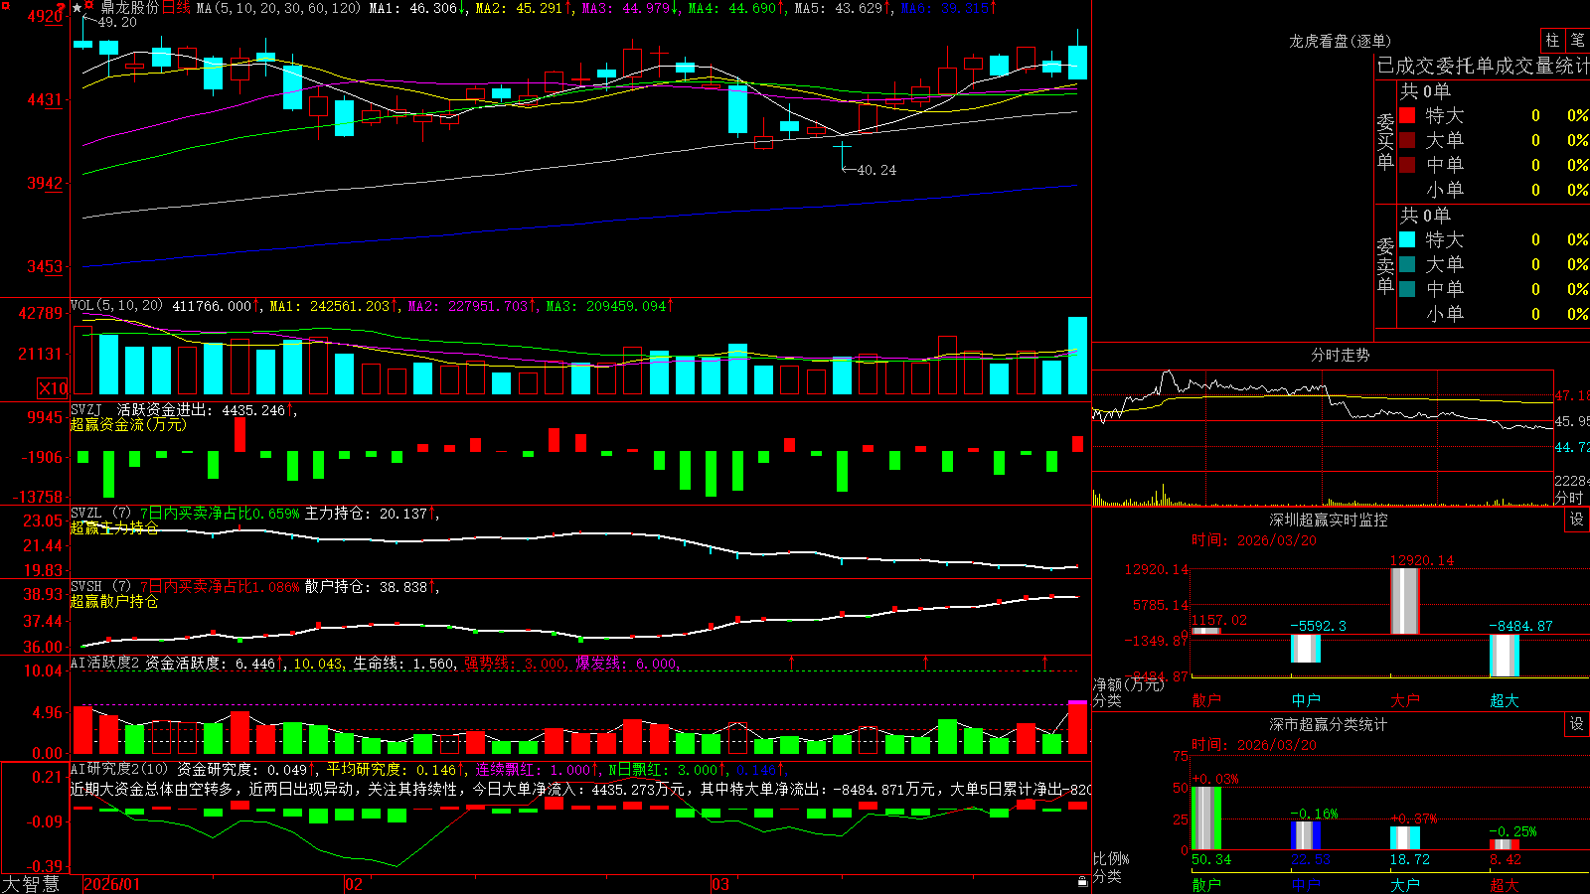
Task: Click the star favorite icon beside 鼎龙股份
Action: (x=77, y=8)
